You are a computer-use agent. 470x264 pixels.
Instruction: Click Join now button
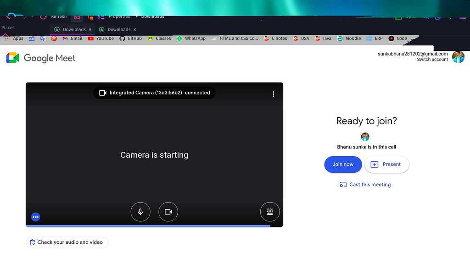click(343, 165)
